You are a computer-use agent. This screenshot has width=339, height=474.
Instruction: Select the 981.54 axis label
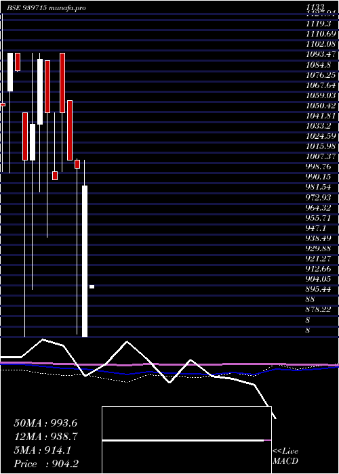click(x=318, y=187)
